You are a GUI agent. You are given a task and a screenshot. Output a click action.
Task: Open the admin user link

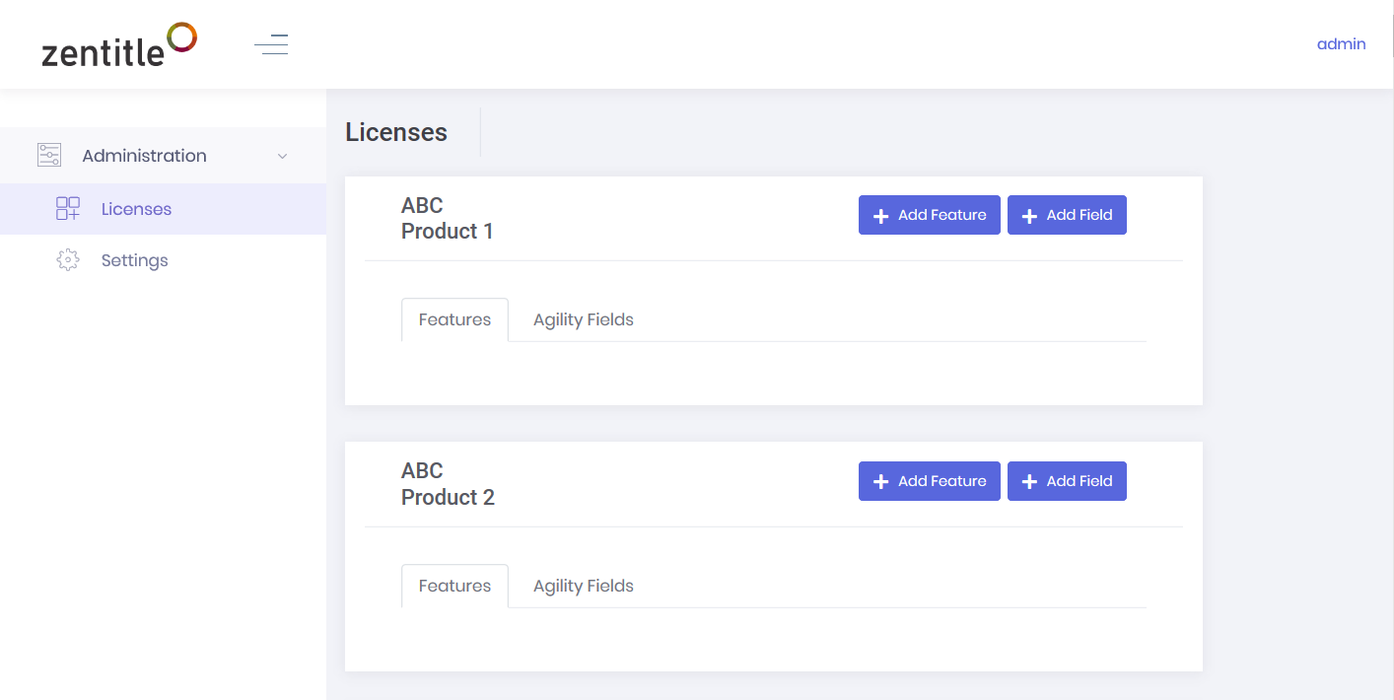tap(1341, 43)
